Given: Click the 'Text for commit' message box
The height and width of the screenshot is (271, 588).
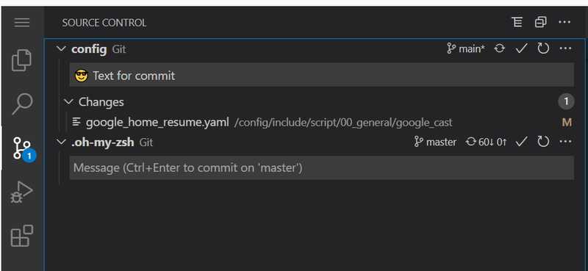Looking at the screenshot, I should (322, 75).
